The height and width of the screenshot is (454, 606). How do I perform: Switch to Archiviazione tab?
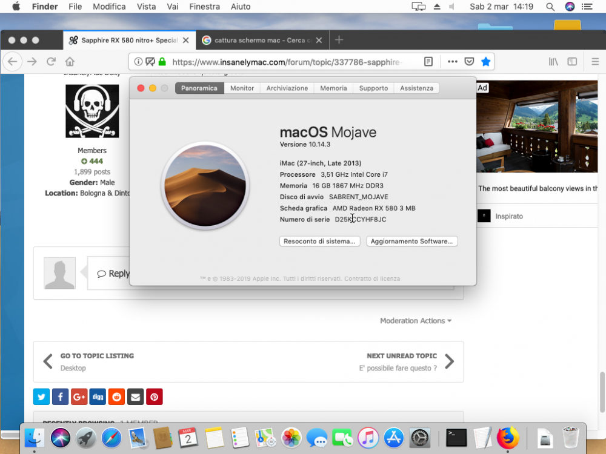point(287,88)
